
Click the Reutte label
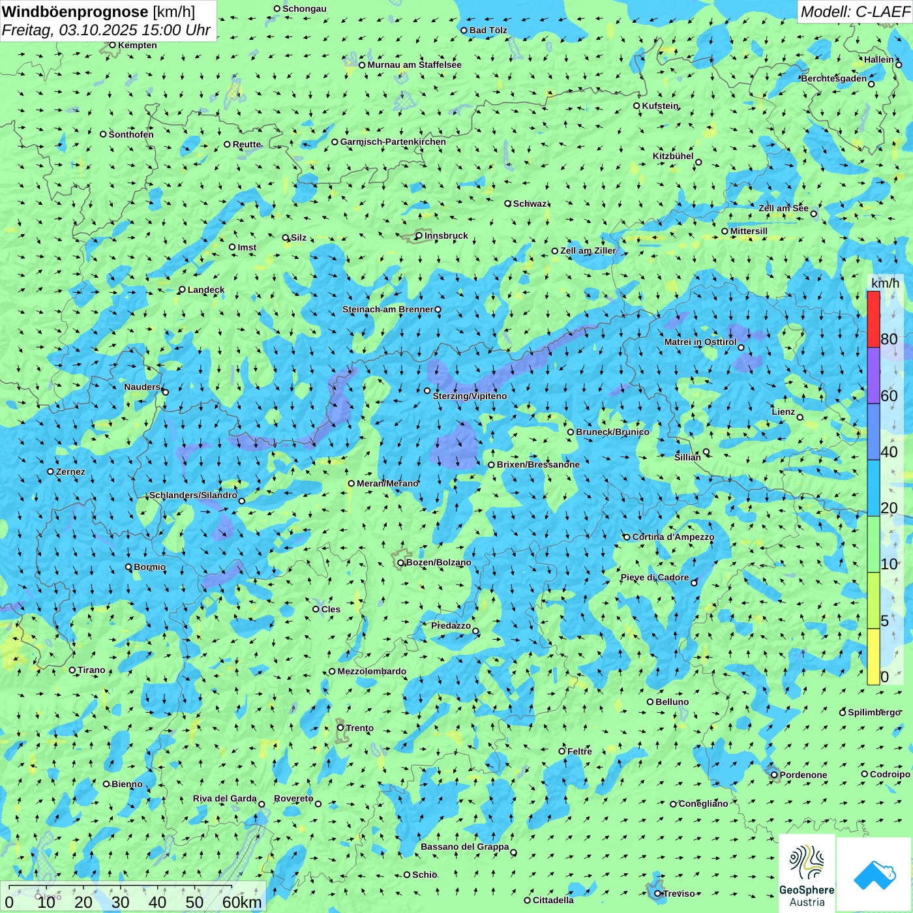coord(247,144)
